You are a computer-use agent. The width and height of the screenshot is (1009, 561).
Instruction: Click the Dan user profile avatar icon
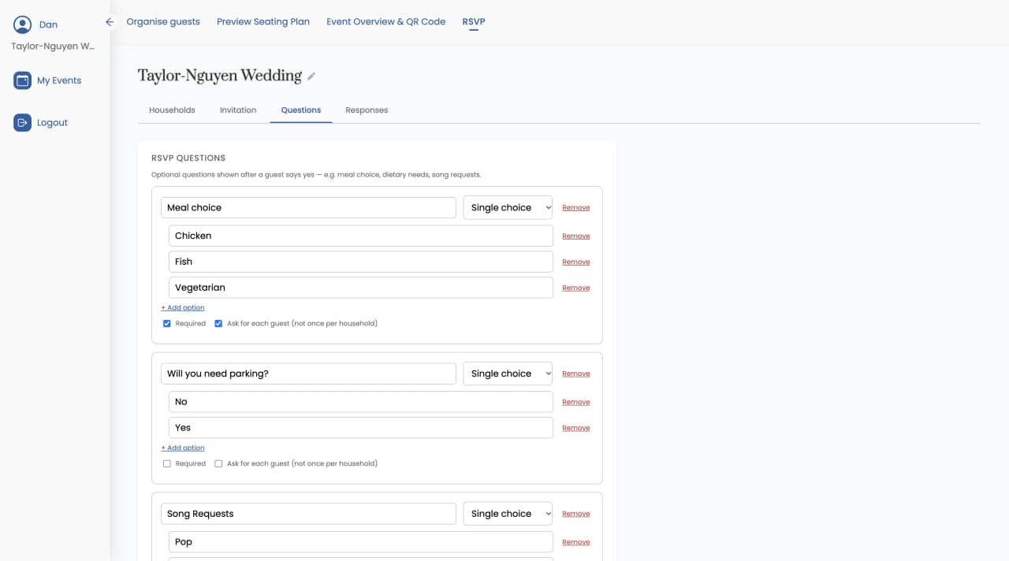[x=22, y=24]
